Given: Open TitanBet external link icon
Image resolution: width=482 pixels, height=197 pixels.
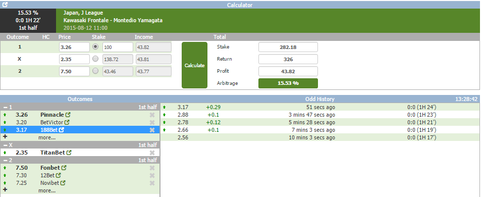Looking at the screenshot, I should 69,153.
